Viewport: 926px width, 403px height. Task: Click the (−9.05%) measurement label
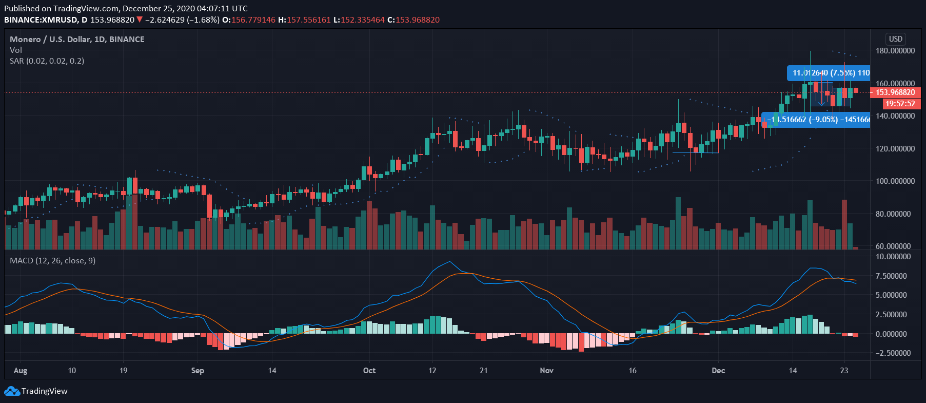point(816,120)
